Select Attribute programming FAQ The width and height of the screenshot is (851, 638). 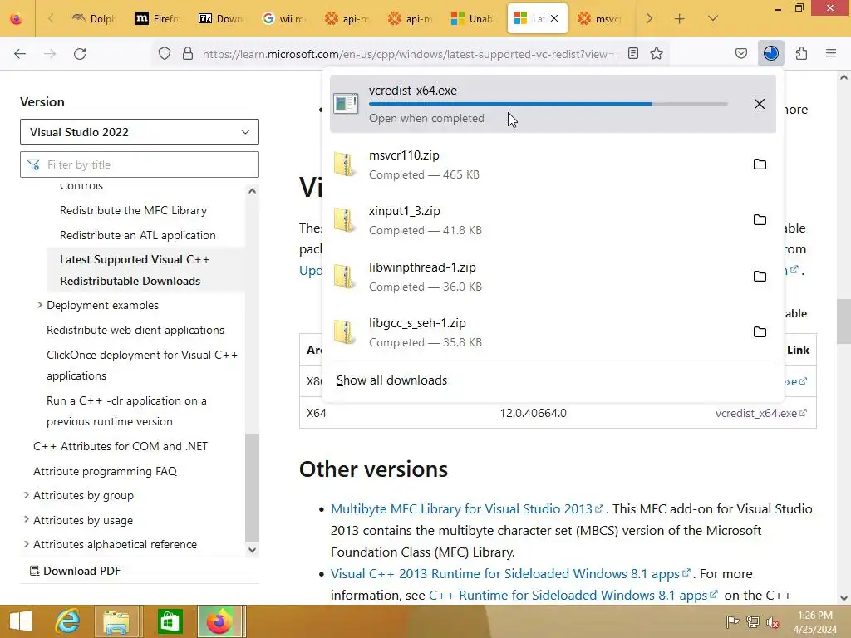pyautogui.click(x=106, y=471)
